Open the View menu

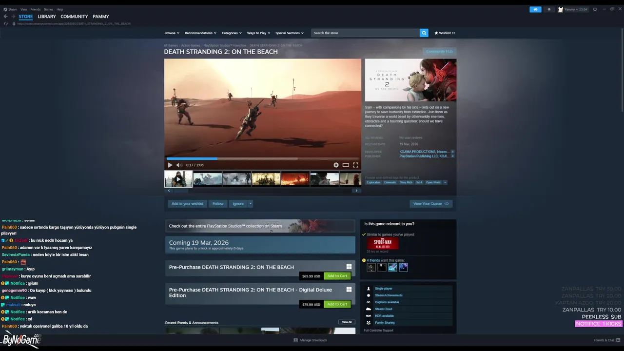click(x=24, y=9)
